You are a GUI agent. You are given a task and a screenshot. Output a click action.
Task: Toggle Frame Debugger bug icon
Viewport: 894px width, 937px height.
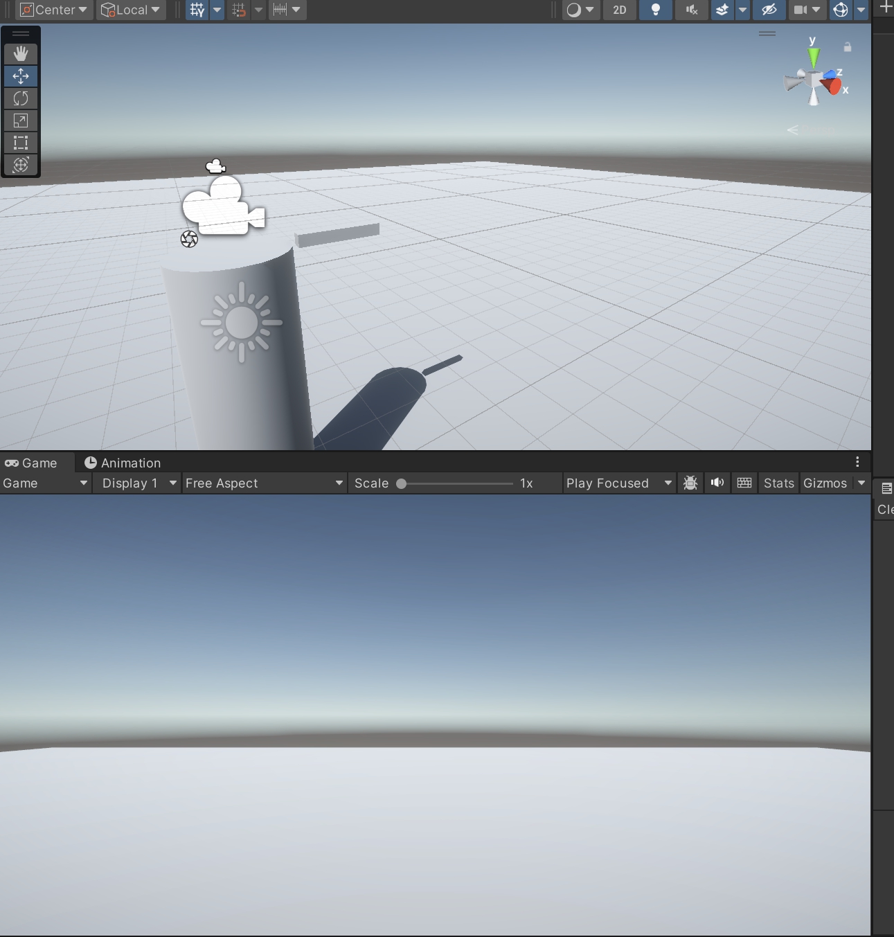pyautogui.click(x=690, y=483)
